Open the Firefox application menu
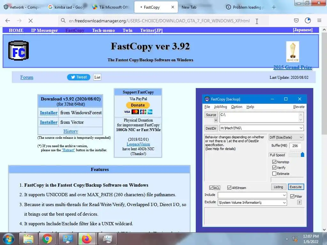 pos(319,20)
